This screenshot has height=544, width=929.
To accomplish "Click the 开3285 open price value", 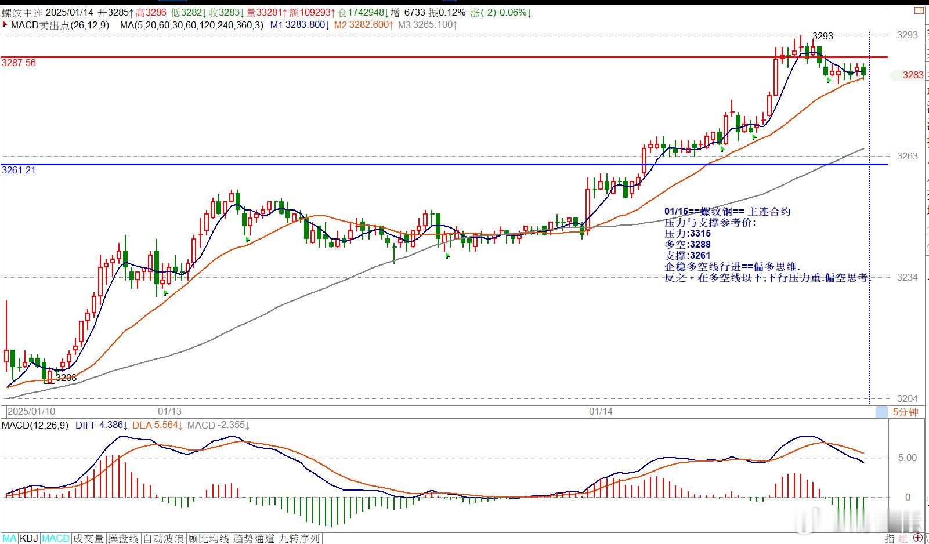I will pyautogui.click(x=115, y=12).
